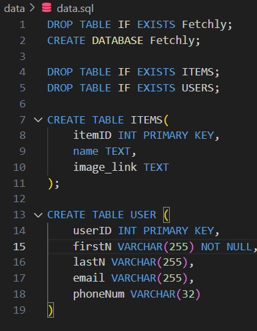Viewport: 257px width, 331px height.
Task: Collapse the CREATE TABLE USER block
Action: pos(38,215)
